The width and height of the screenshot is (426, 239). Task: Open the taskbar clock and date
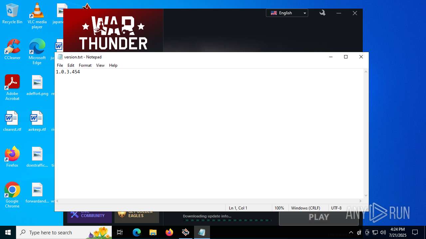coord(398,232)
